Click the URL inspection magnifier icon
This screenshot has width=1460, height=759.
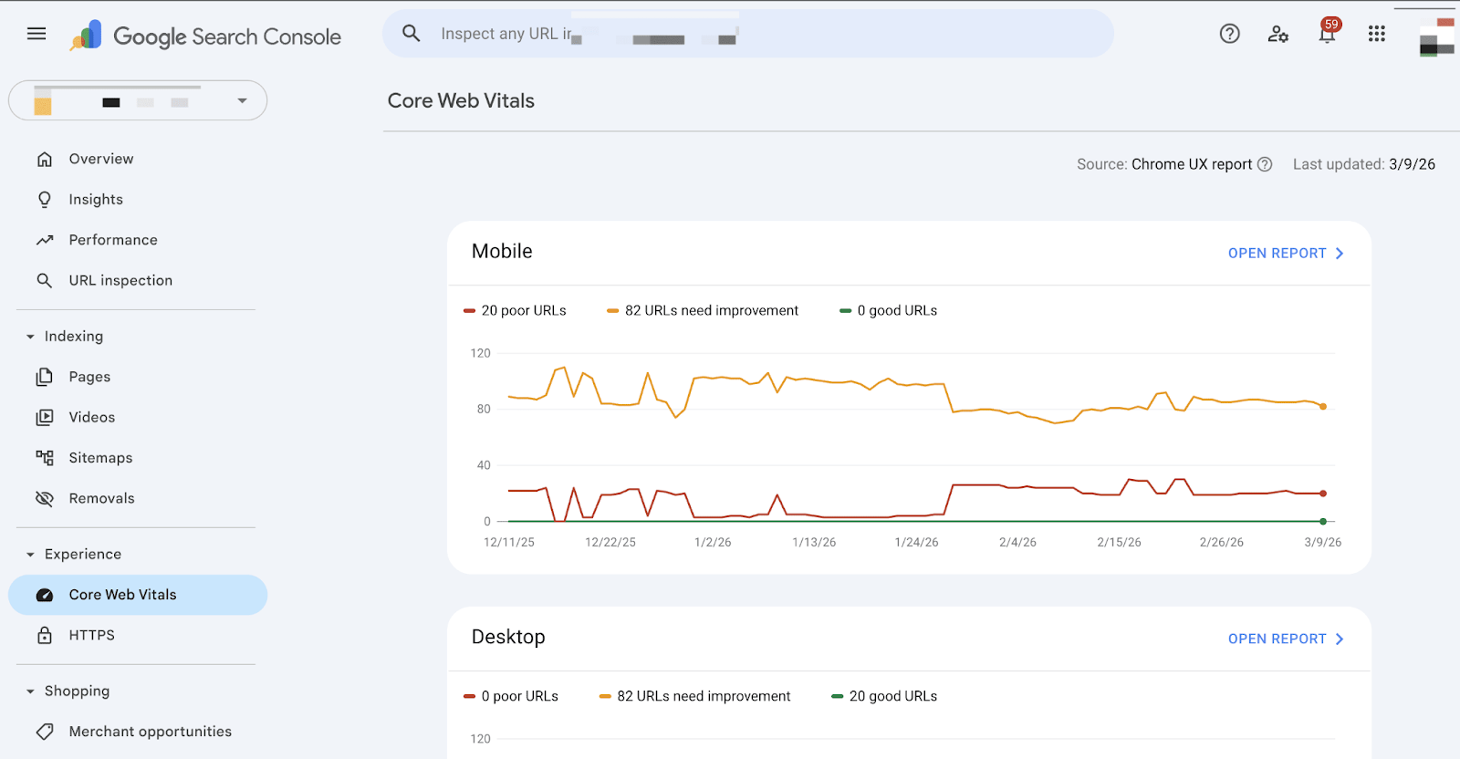pyautogui.click(x=45, y=281)
